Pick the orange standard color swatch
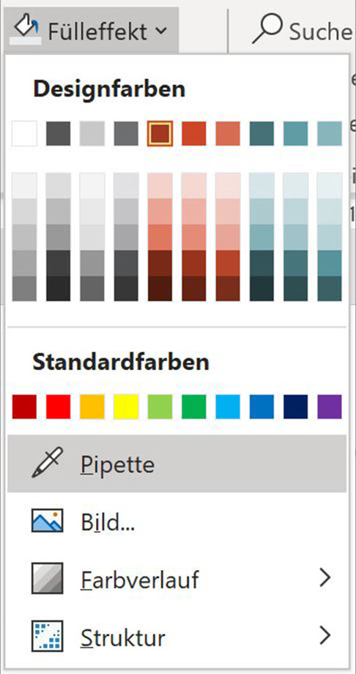356x674 pixels. coord(92,407)
